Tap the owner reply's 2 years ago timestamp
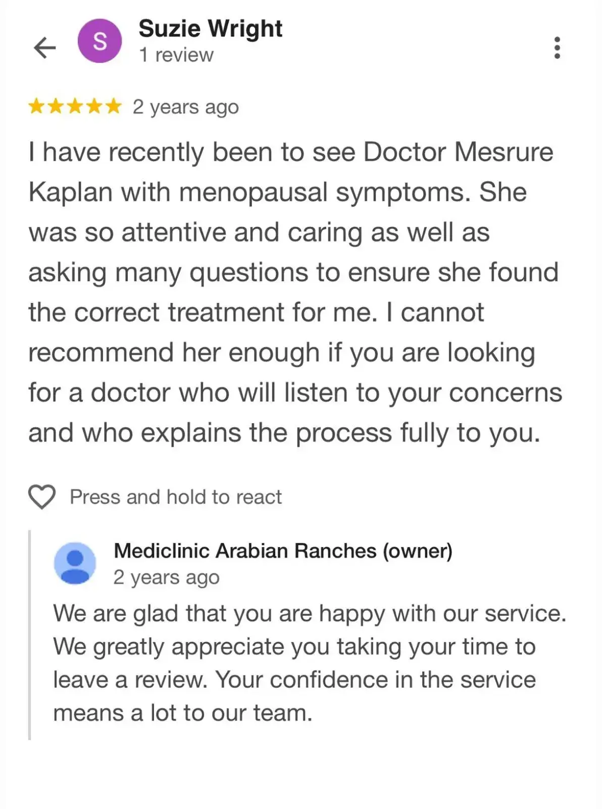602x809 pixels. click(x=166, y=577)
